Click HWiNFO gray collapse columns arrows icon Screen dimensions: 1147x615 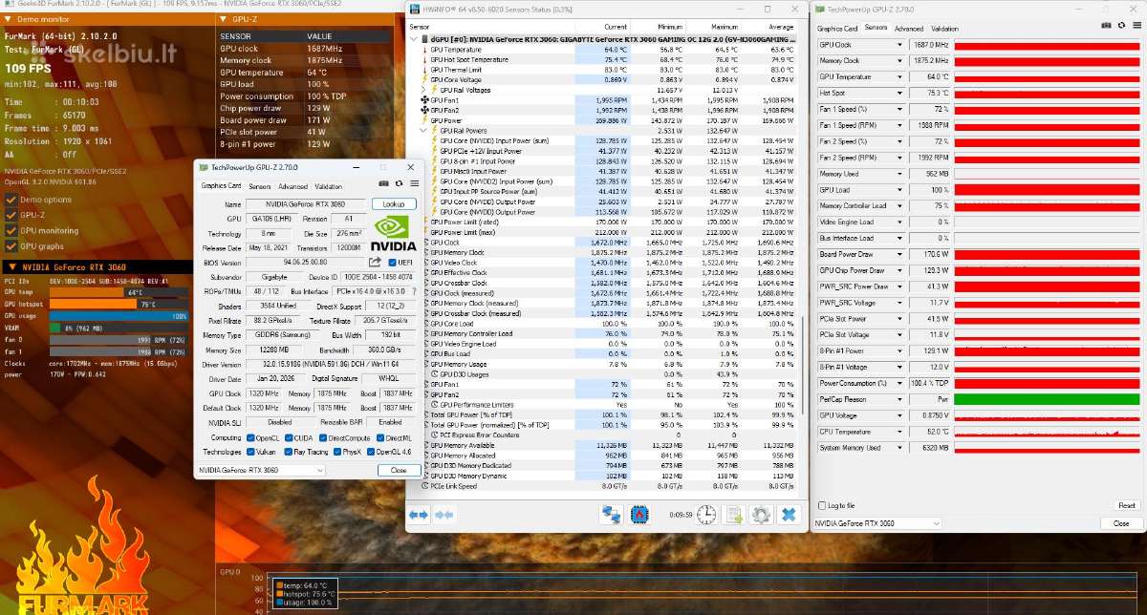[x=444, y=515]
